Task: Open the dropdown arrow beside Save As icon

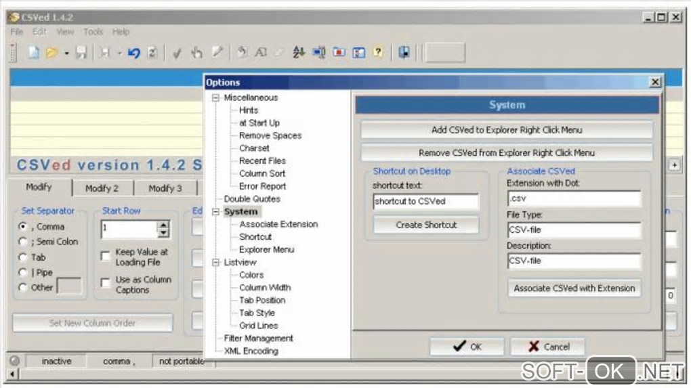Action: [x=119, y=53]
